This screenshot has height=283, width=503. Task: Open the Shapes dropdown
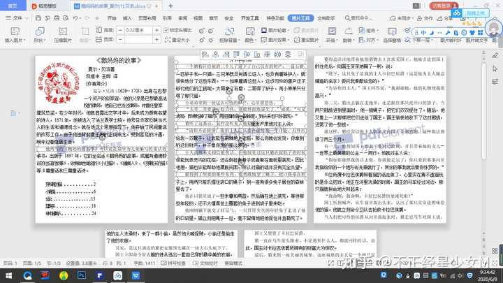39,35
